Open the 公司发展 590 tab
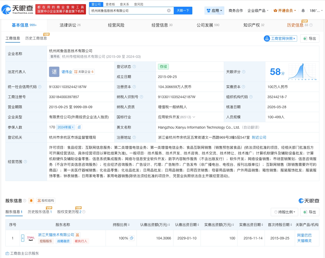 coord(208,25)
